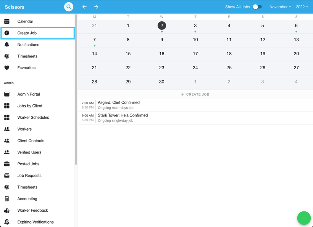The width and height of the screenshot is (313, 227).
Task: Go to previous month with back arrow
Action: click(x=85, y=7)
